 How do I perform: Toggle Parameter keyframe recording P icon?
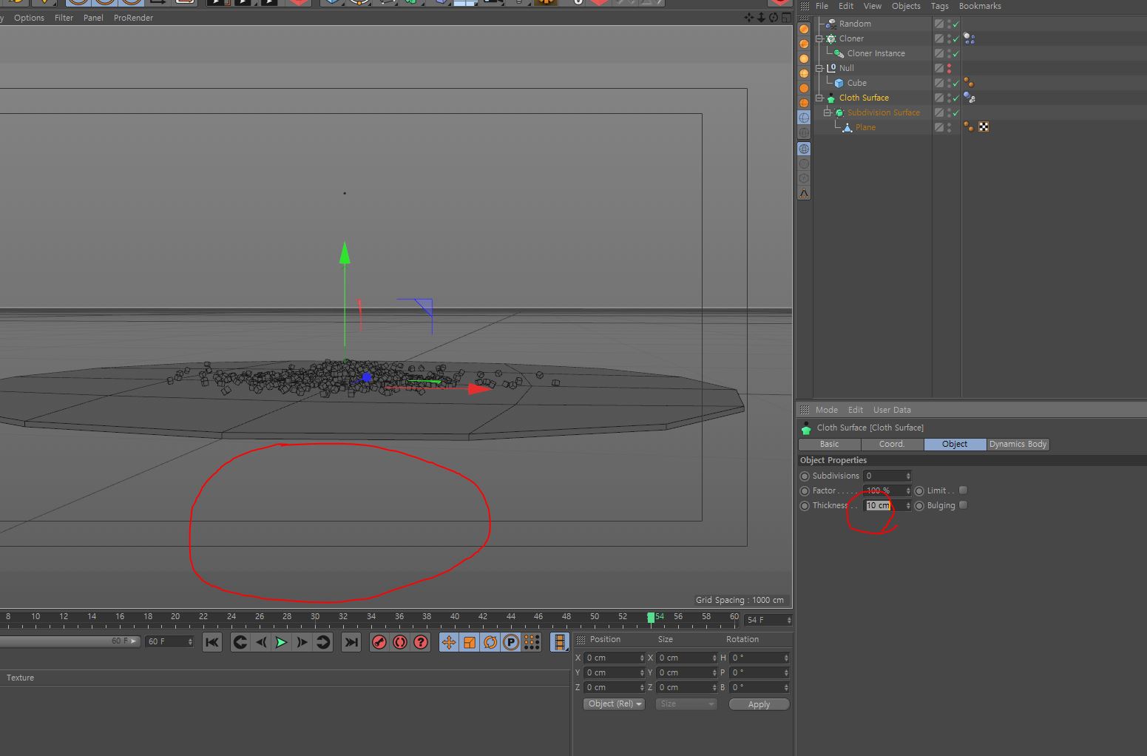(x=511, y=642)
